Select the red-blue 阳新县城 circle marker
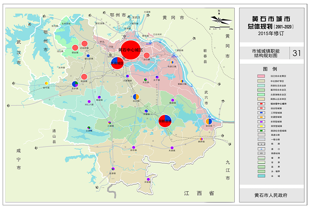The width and height of the screenshot is (311, 208). [165, 121]
